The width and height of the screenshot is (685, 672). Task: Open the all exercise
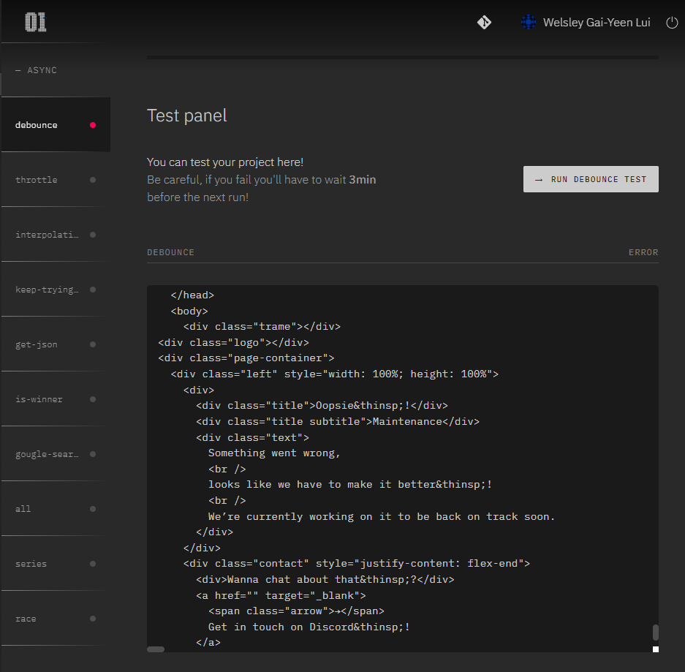[56, 509]
